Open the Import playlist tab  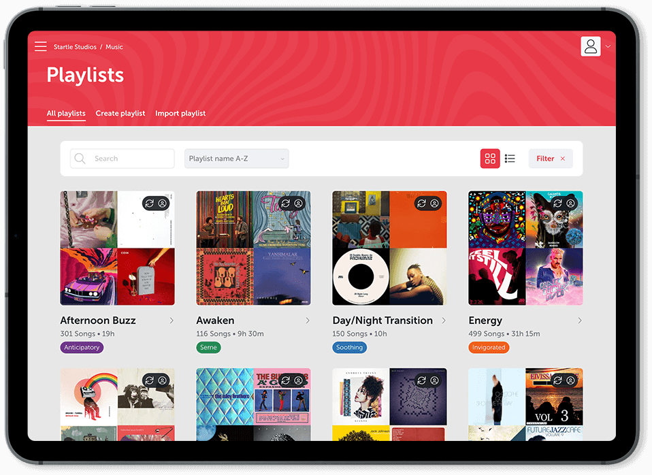pyautogui.click(x=180, y=113)
